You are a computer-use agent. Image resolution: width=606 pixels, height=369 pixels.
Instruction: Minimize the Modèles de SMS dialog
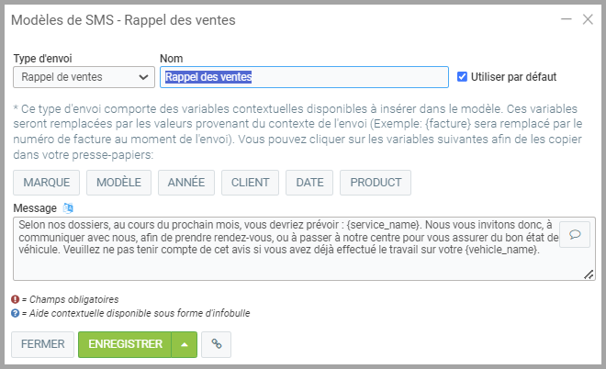[566, 19]
